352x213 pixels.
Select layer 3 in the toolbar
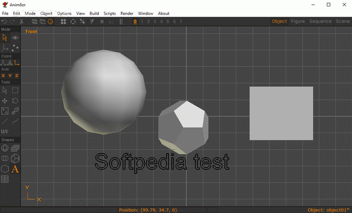point(155,22)
